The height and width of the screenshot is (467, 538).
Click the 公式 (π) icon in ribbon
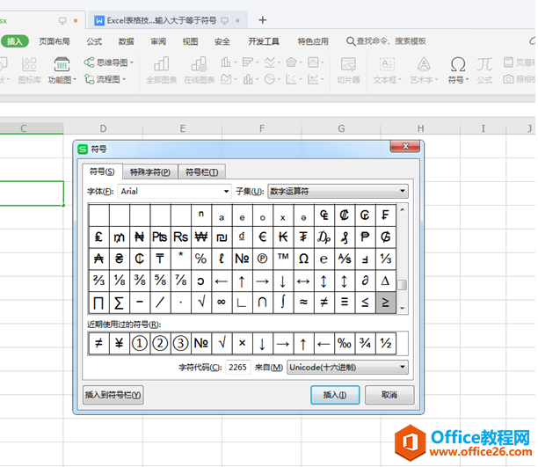click(484, 69)
